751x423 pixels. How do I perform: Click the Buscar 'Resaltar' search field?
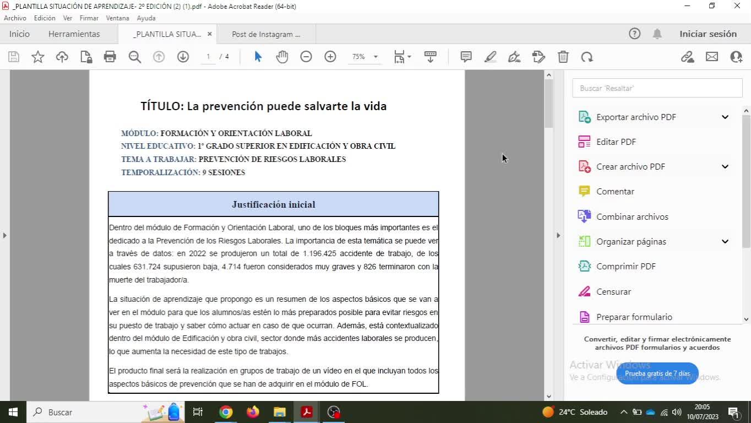coord(657,88)
